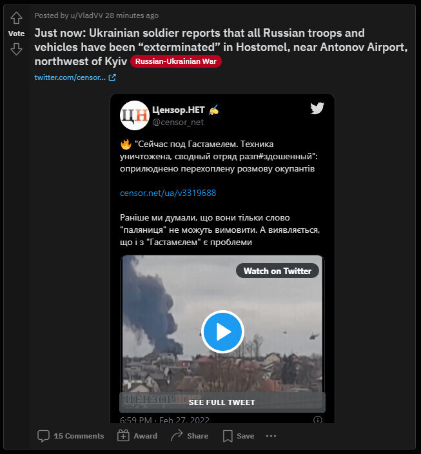This screenshot has width=421, height=454.
Task: Play the embedded tweet video
Action: (x=222, y=331)
